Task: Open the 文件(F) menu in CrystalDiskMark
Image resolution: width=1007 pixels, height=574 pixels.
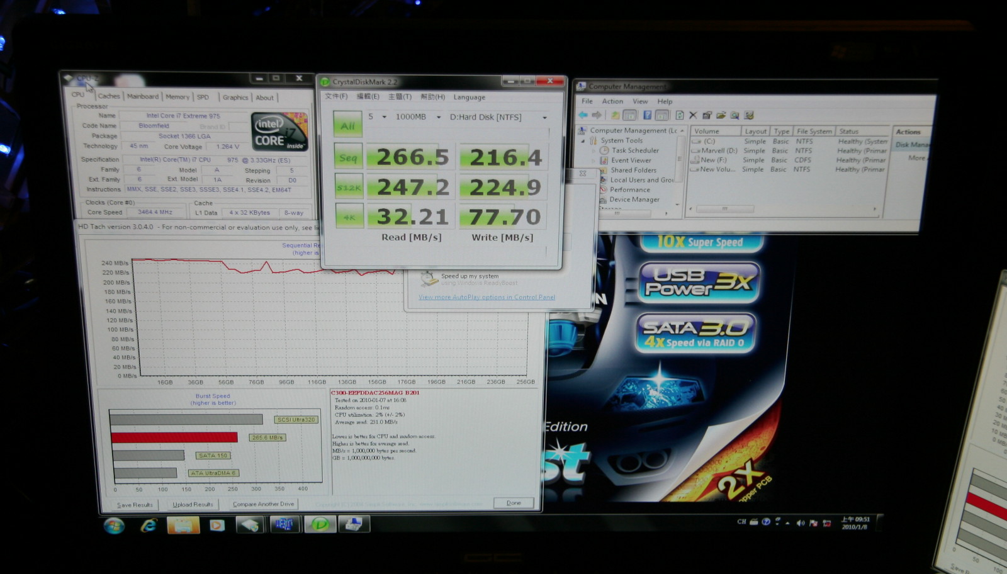Action: tap(336, 96)
